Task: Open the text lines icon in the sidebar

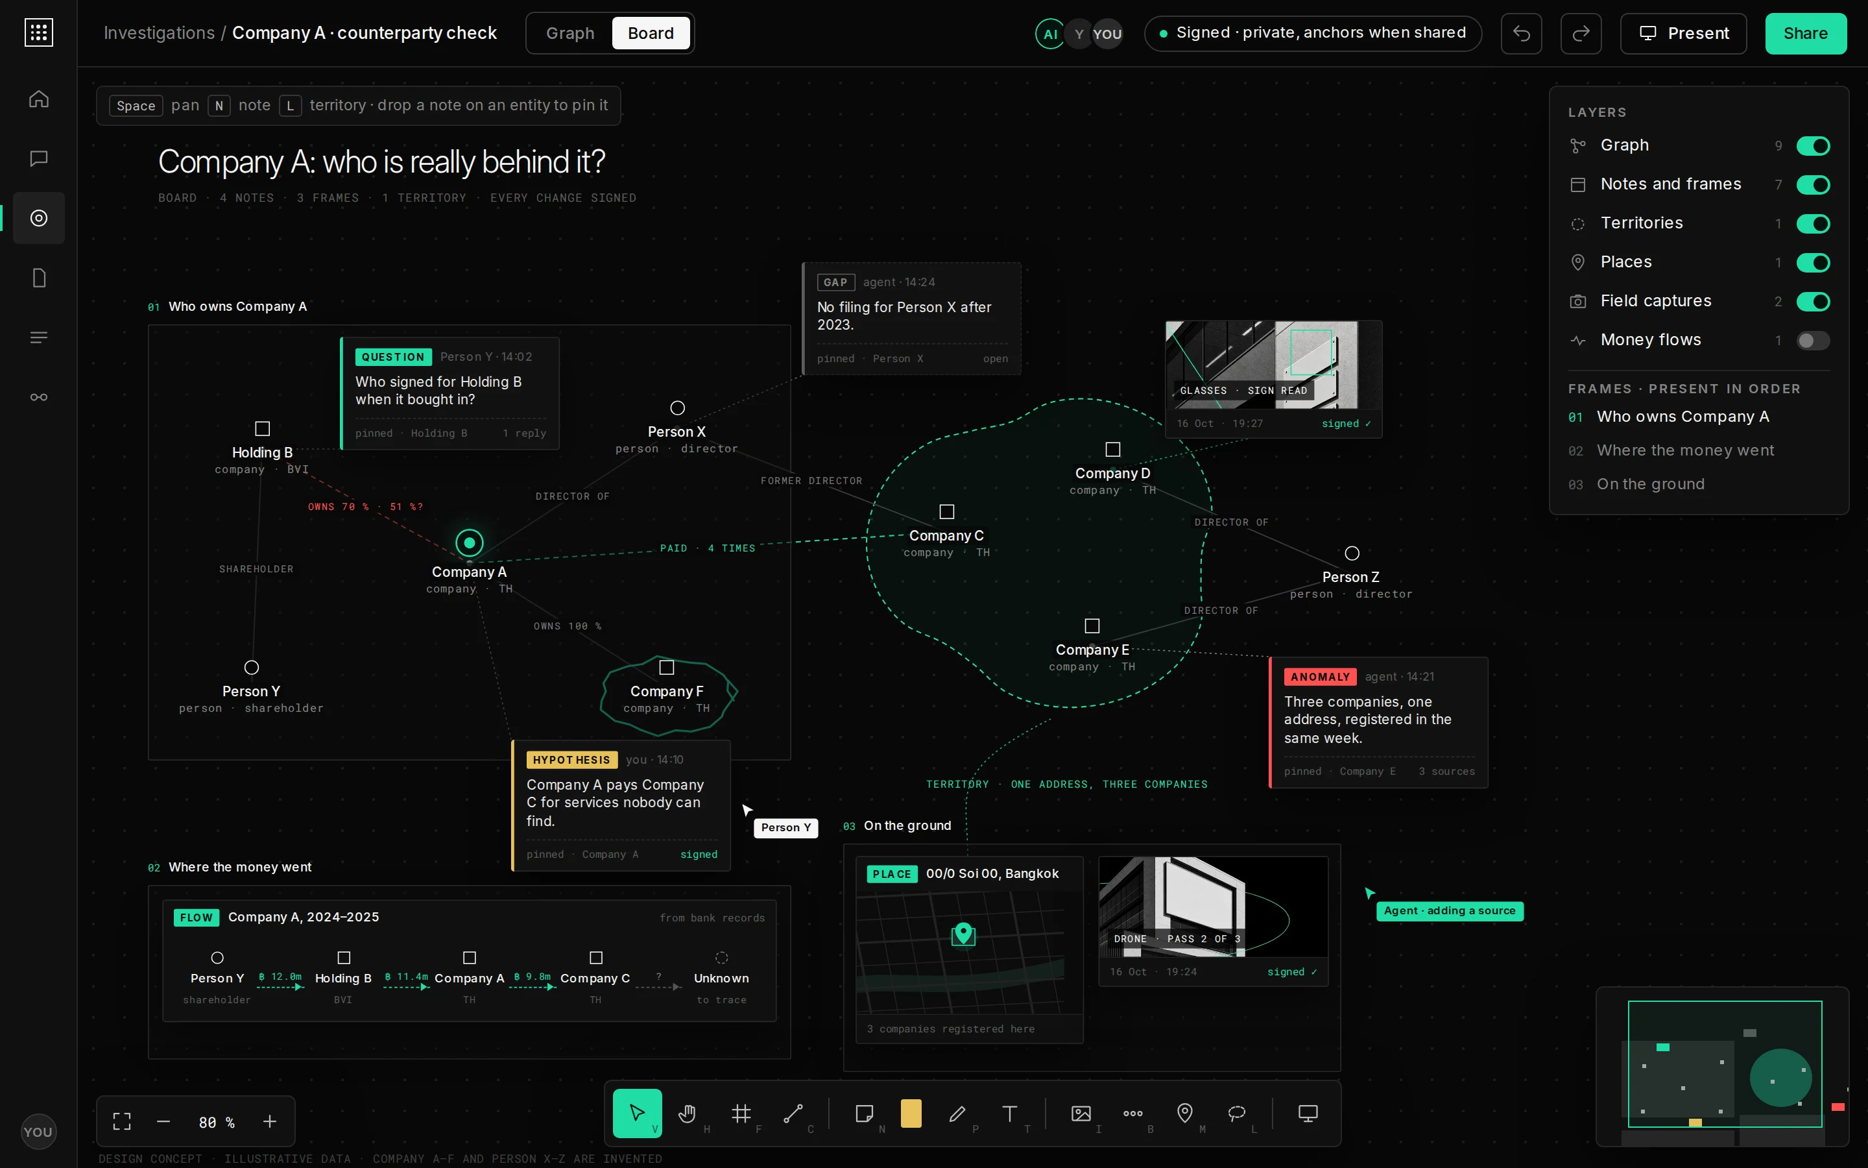Action: (39, 337)
